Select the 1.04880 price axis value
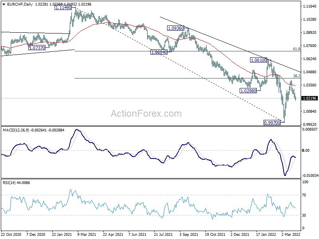The height and width of the screenshot is (239, 319). tap(310, 72)
